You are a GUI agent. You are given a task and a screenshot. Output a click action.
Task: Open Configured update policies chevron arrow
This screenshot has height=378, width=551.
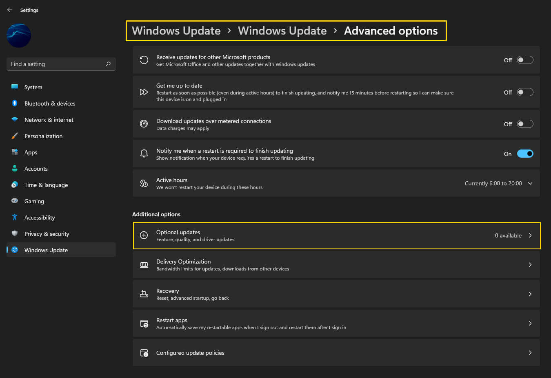click(x=530, y=353)
